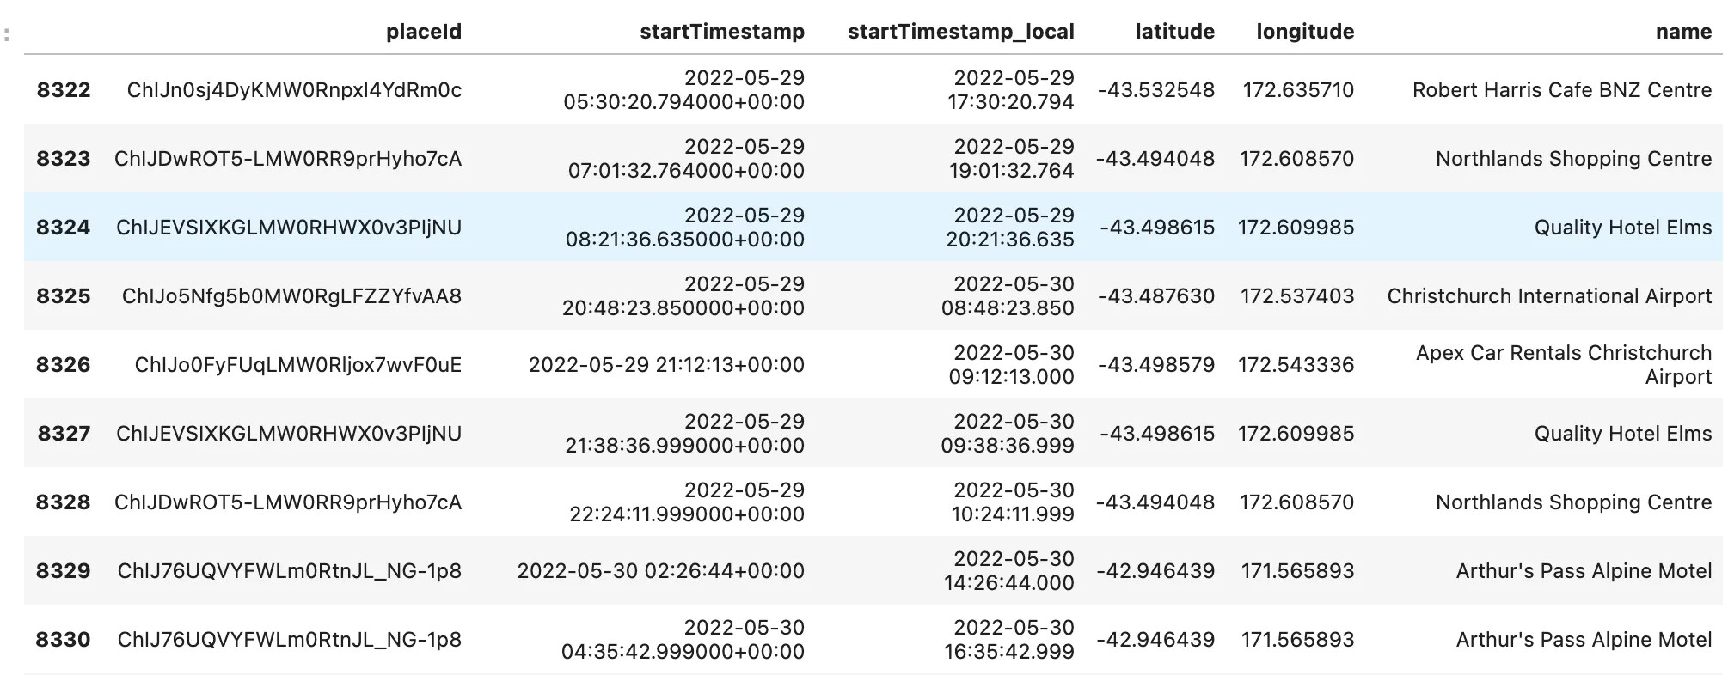The width and height of the screenshot is (1728, 675).
Task: Select row index 8322
Action: coord(63,90)
